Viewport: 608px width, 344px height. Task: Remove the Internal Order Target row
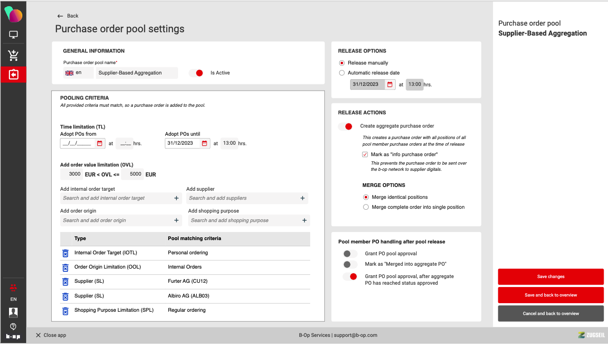pos(66,253)
